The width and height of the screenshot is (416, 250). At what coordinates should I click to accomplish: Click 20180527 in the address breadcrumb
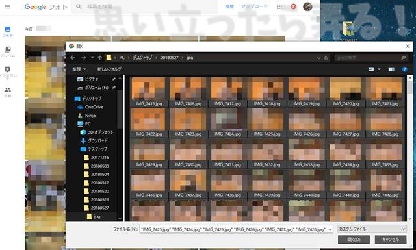(169, 58)
